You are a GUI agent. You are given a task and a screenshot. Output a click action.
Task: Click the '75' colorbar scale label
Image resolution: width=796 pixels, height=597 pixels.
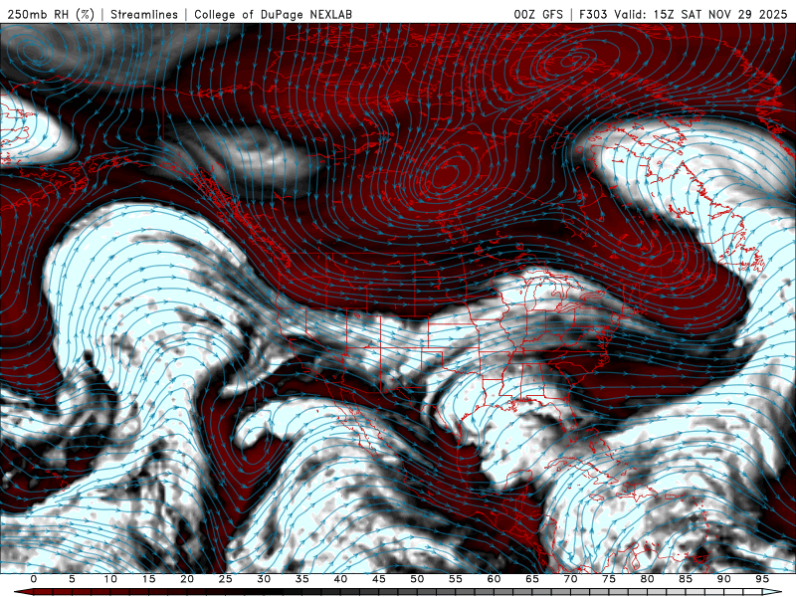[x=609, y=579]
